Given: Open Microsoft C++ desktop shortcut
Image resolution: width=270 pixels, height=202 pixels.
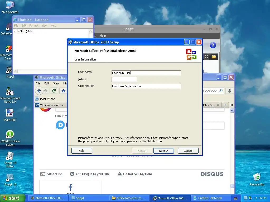Looking at the screenshot, I should coord(7,52).
